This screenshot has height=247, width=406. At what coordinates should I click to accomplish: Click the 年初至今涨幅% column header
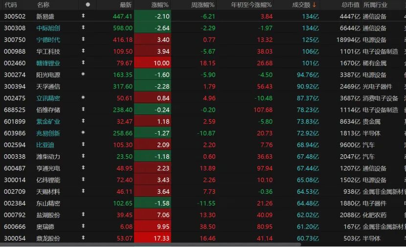pos(251,5)
